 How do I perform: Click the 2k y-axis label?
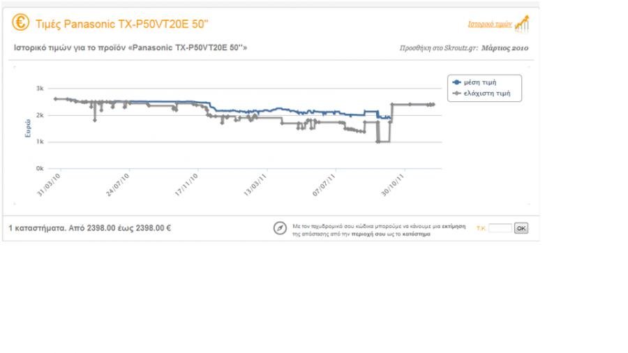click(40, 115)
